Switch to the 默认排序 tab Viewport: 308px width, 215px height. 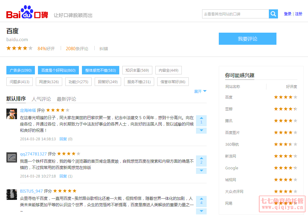click(16, 99)
